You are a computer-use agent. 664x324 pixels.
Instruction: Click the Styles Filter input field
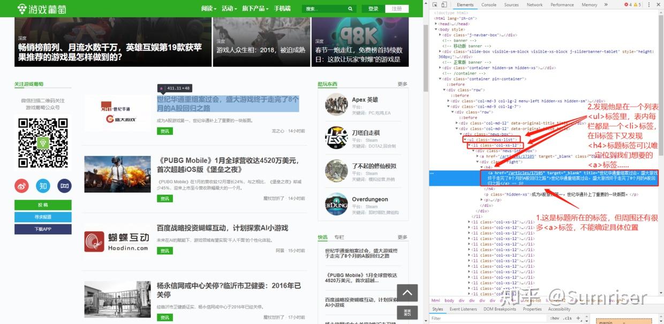pos(487,318)
